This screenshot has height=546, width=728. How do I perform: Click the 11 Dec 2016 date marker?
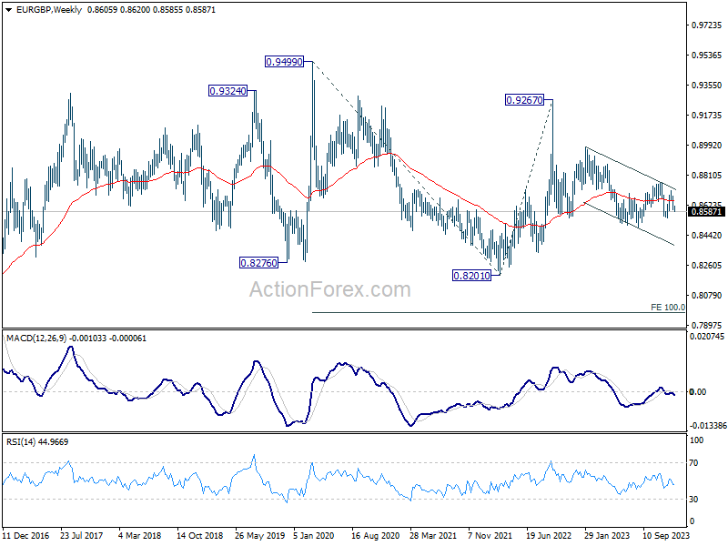[x=26, y=536]
